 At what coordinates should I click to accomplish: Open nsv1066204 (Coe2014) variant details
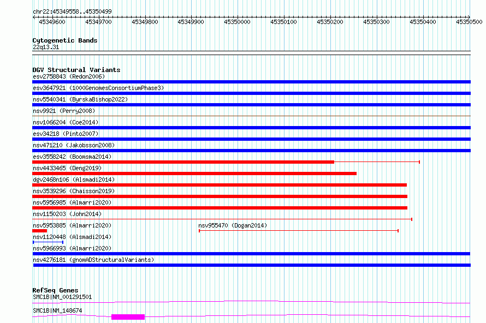[x=66, y=122]
